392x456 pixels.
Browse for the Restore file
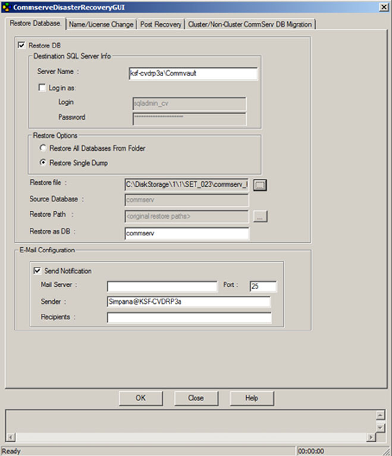(x=260, y=185)
